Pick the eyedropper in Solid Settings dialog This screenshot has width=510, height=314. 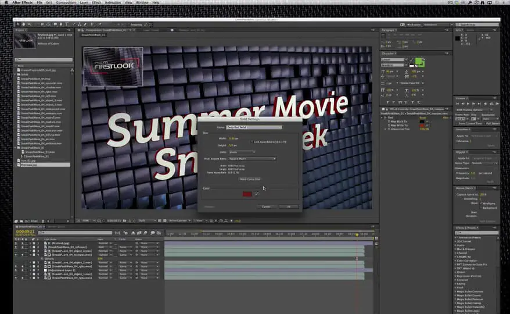pos(257,194)
